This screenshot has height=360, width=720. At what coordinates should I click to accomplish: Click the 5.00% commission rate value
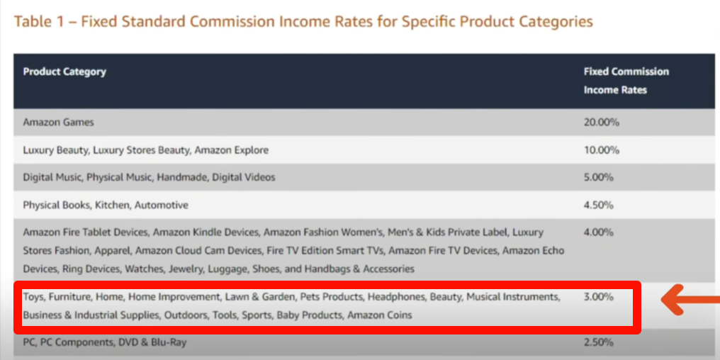(598, 177)
